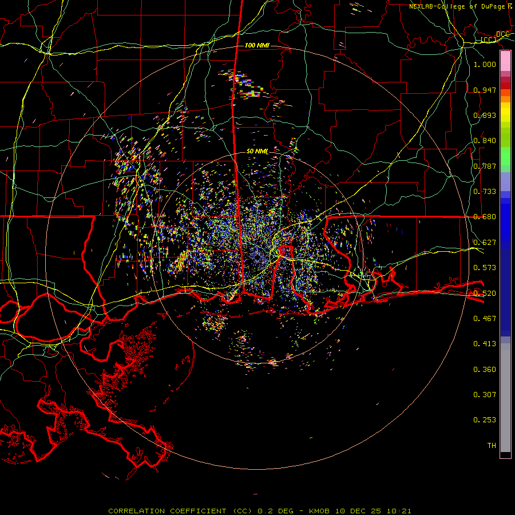The image size is (515, 515).
Task: Click the 0.627 scale value
Action: click(485, 243)
